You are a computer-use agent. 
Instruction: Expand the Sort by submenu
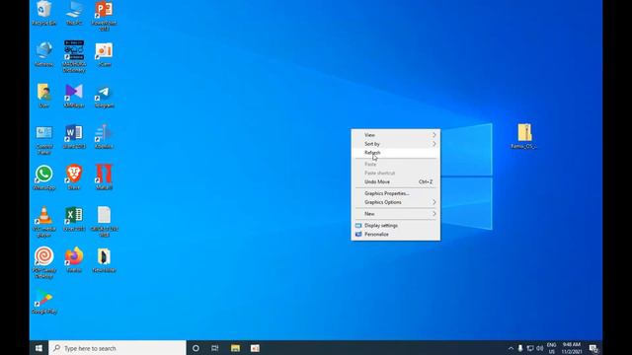click(395, 144)
